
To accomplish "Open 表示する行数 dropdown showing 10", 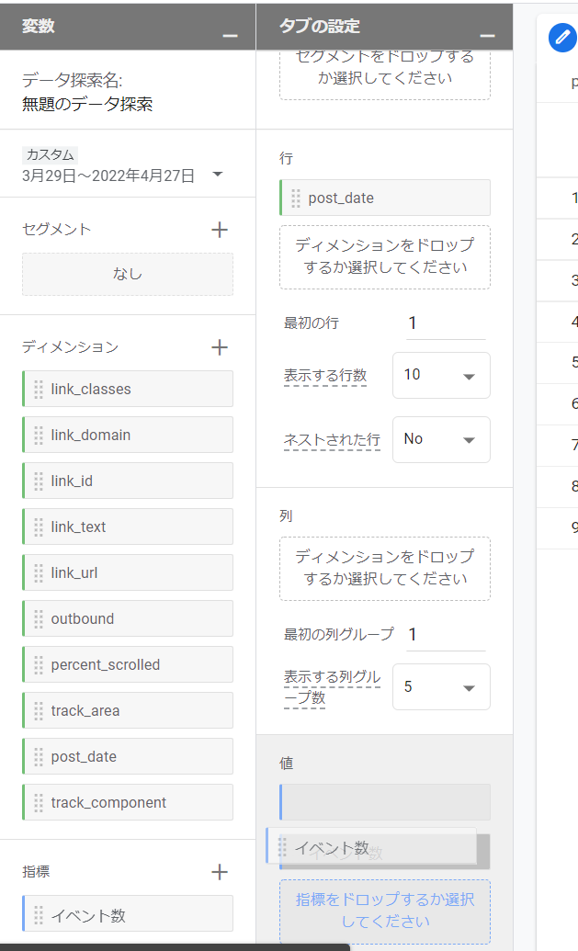I will [441, 376].
